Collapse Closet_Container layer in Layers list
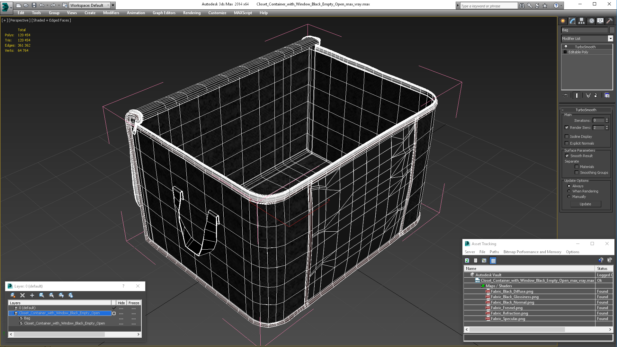 point(11,313)
